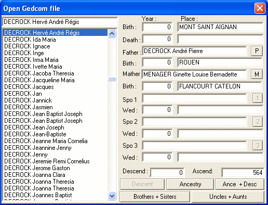Select DECROCK Irma Maria

56,60
